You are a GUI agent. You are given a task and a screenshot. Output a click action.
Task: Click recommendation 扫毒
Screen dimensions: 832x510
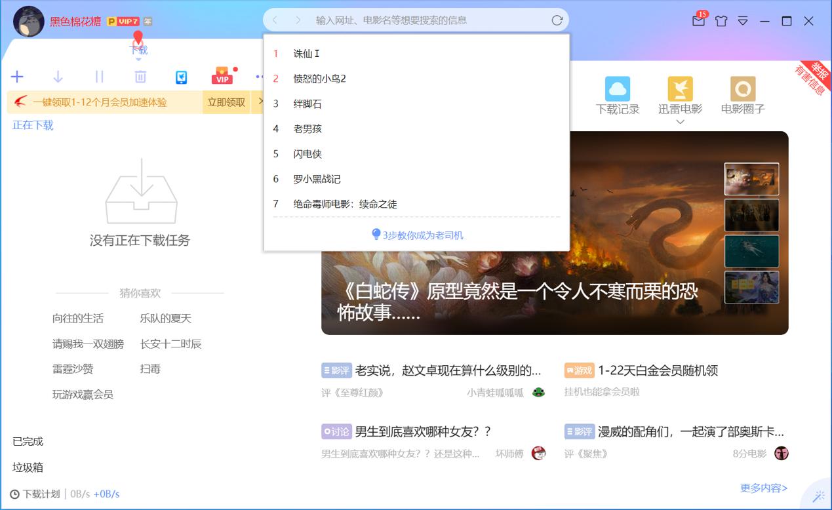point(150,369)
